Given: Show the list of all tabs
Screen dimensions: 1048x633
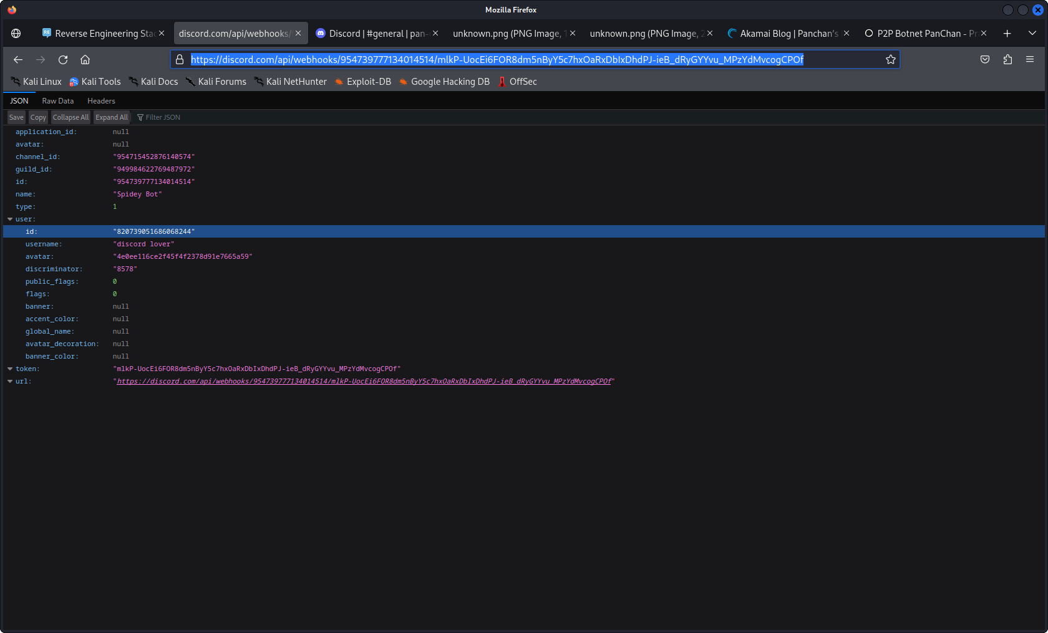Looking at the screenshot, I should pos(1032,33).
